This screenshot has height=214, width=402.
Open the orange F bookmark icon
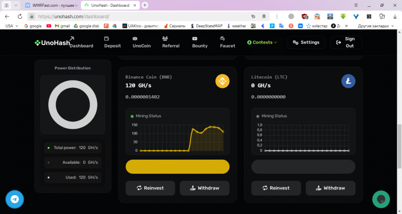106,26
